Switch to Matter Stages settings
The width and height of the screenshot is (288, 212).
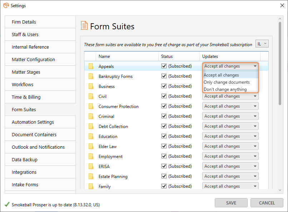40,72
